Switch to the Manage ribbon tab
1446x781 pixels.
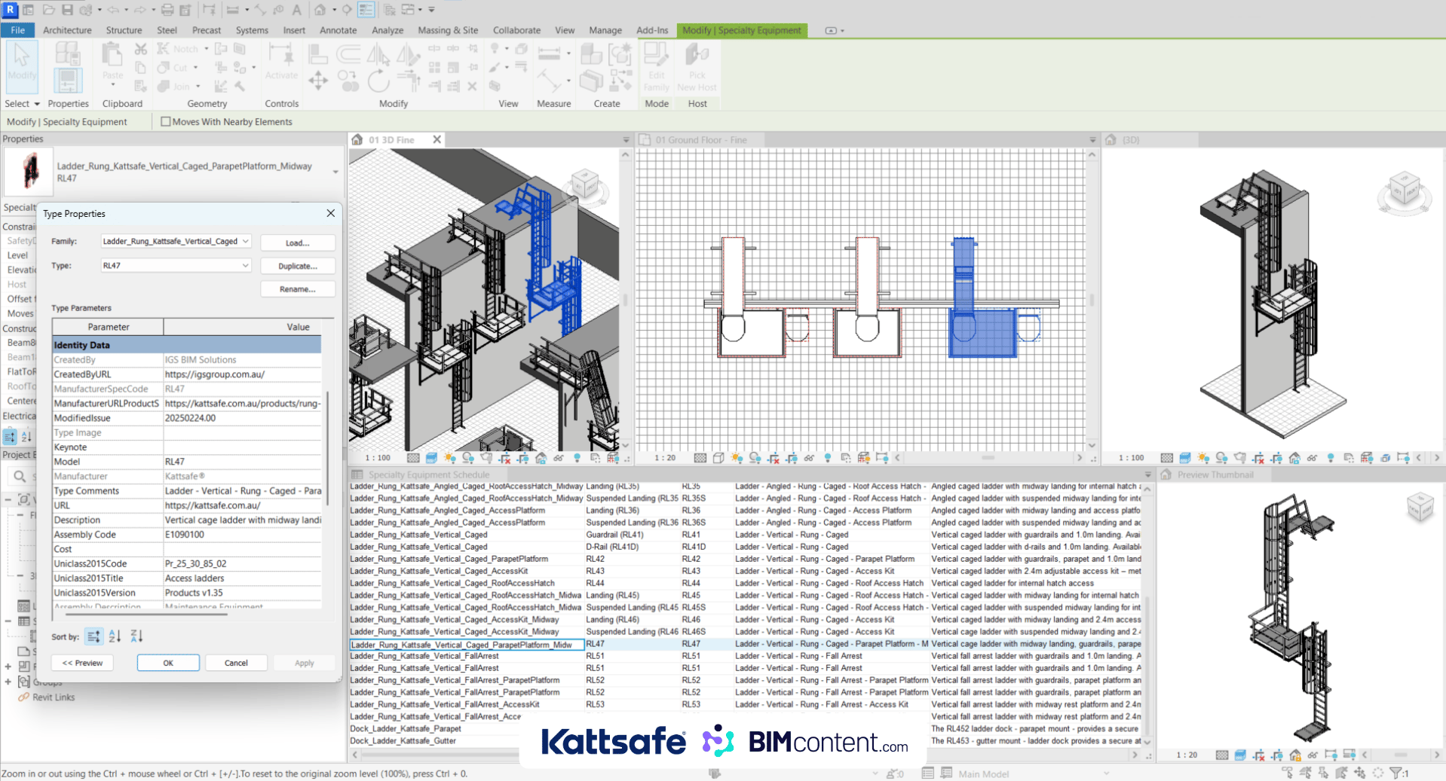[605, 30]
